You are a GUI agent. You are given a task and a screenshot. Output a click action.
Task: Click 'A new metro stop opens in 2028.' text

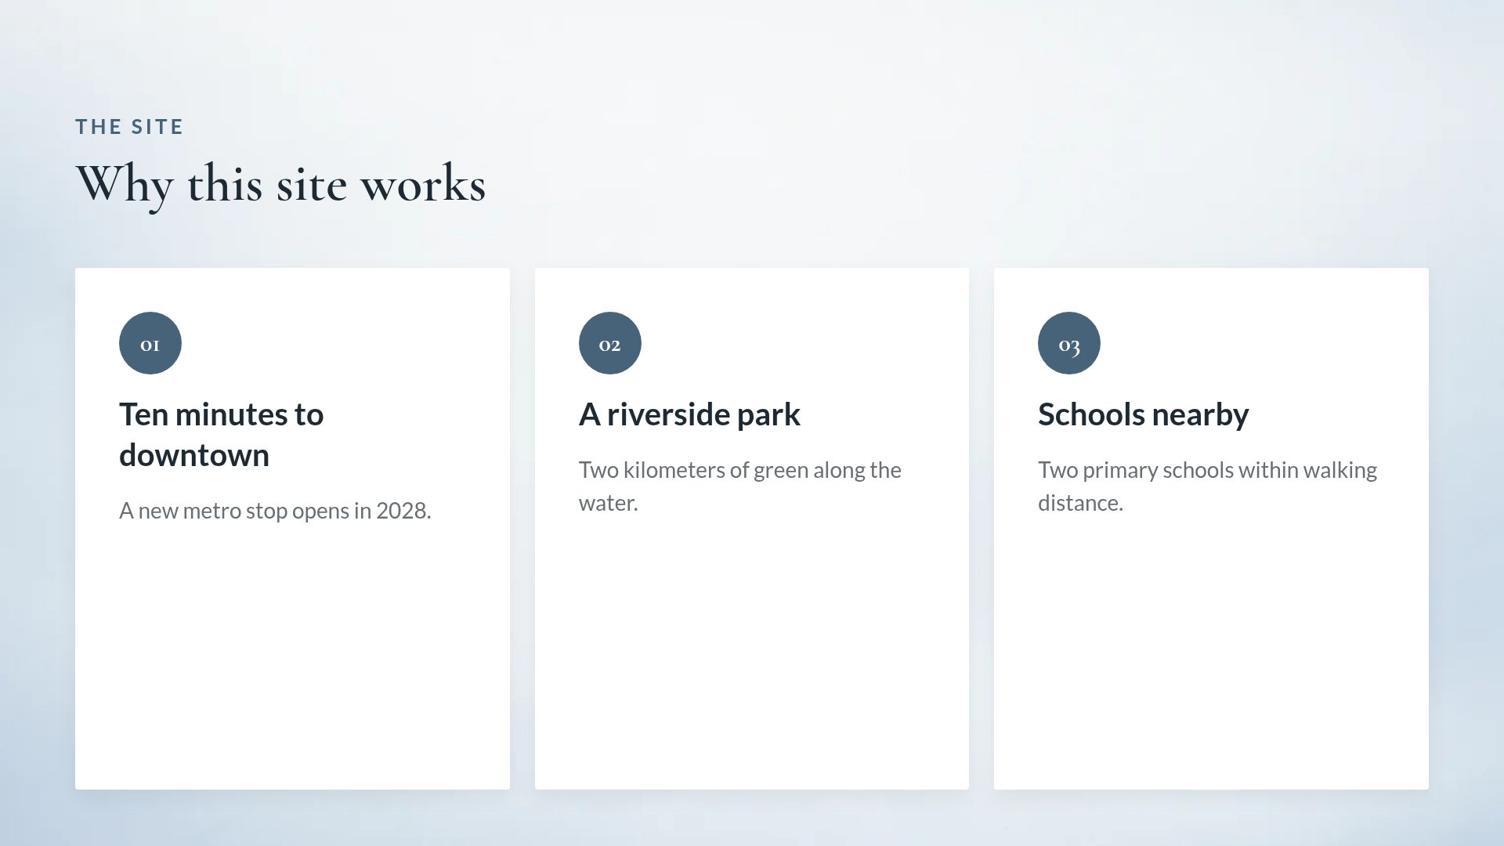click(x=275, y=511)
